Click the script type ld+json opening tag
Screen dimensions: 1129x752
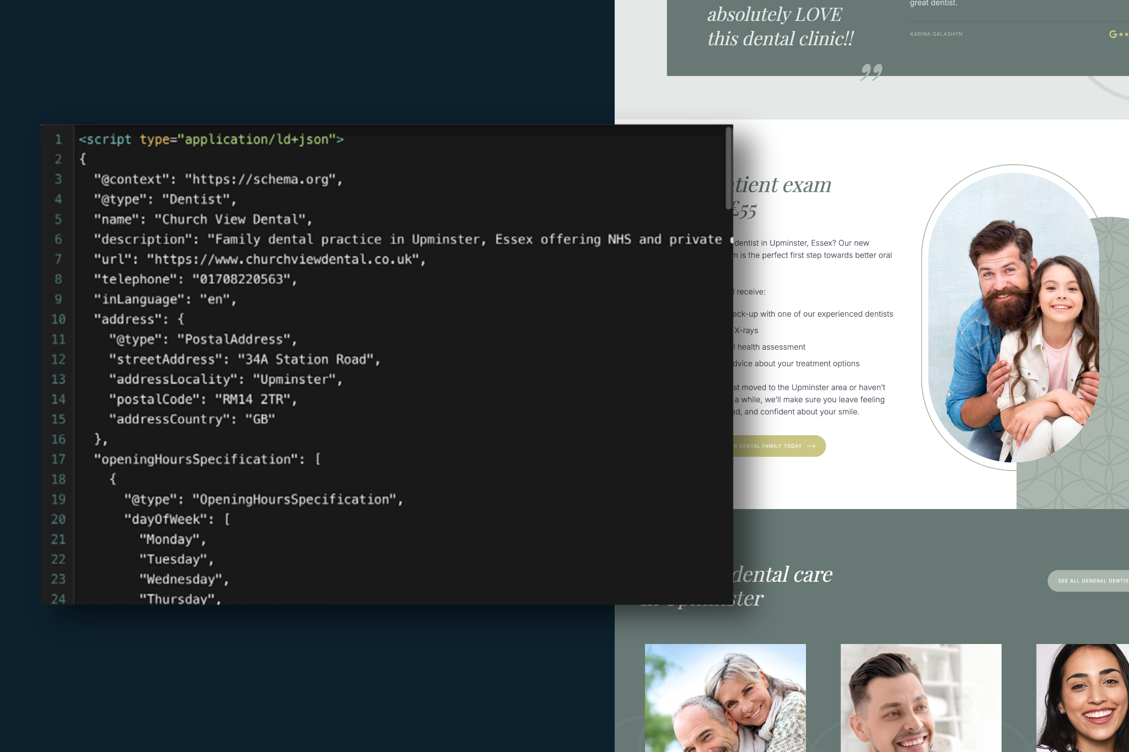tap(211, 139)
